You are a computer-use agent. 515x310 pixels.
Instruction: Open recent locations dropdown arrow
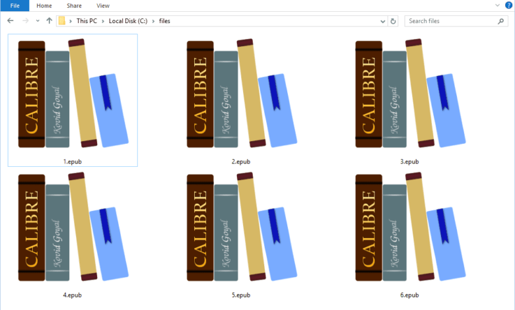[x=38, y=21]
